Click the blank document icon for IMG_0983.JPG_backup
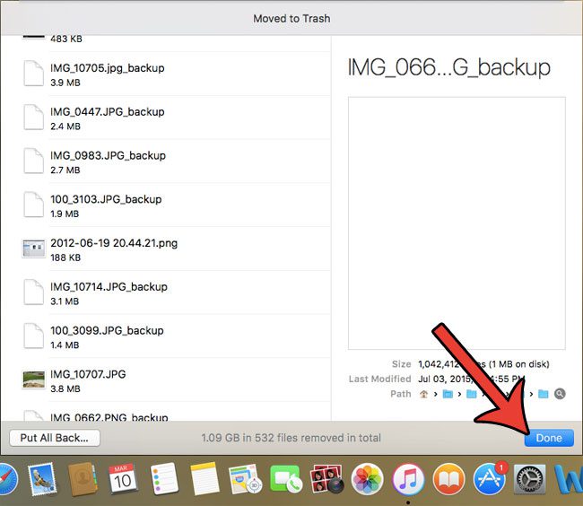The height and width of the screenshot is (506, 583). (x=33, y=161)
